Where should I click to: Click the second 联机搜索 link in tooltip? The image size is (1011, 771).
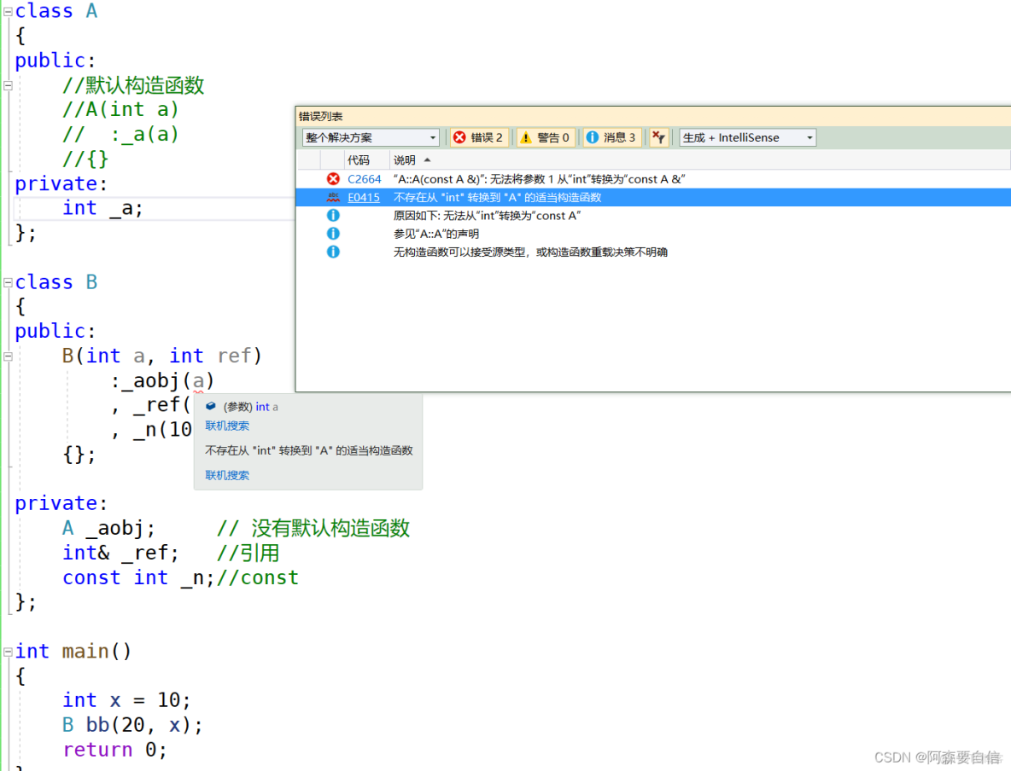click(227, 475)
